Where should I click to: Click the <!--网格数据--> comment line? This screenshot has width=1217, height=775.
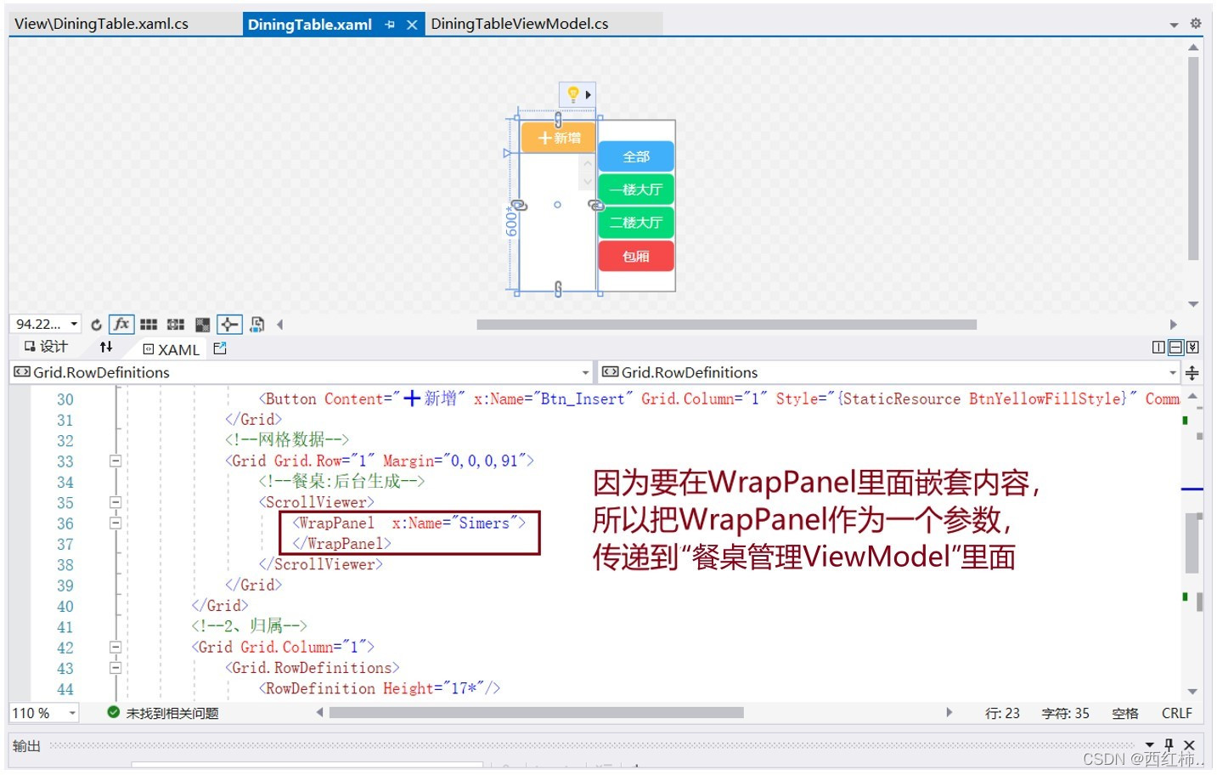[287, 440]
